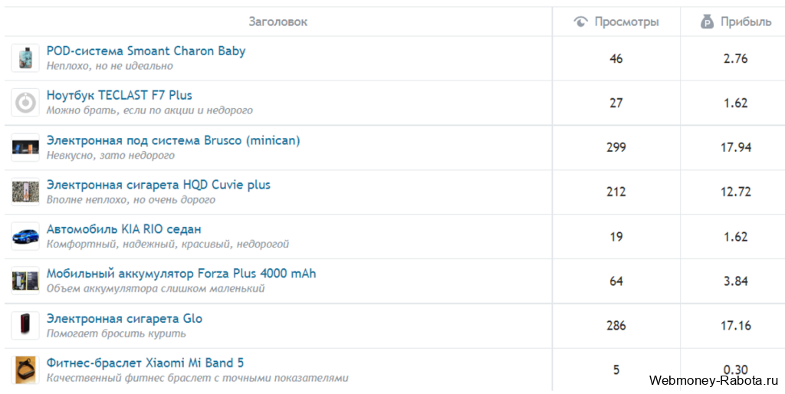Sort by the Заголовок column header
785x394 pixels.
(278, 21)
